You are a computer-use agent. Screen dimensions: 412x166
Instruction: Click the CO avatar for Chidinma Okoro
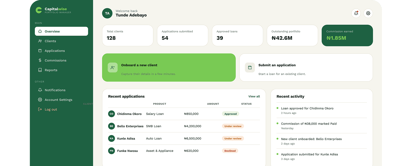111,114
